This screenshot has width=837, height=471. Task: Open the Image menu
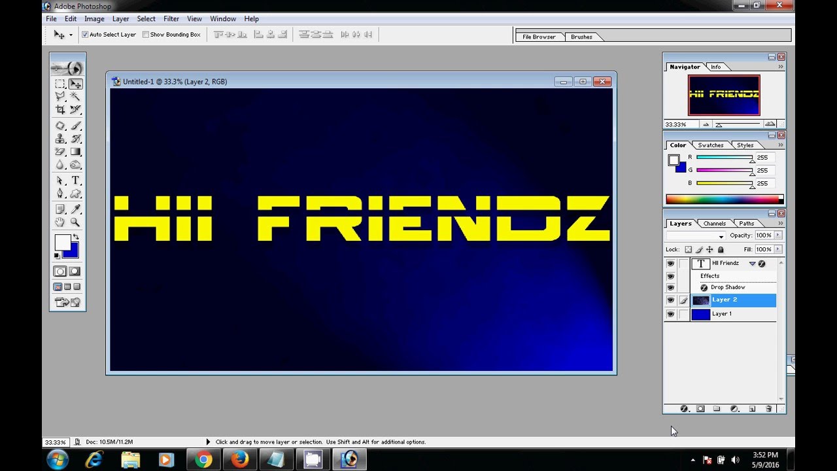tap(94, 19)
